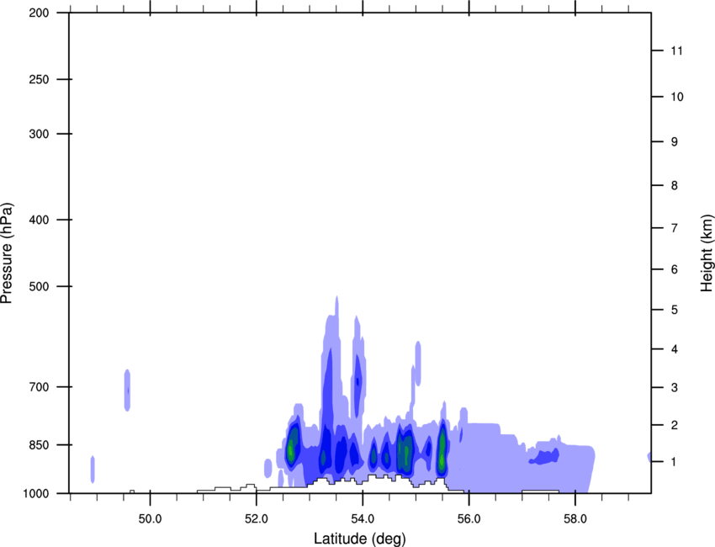The height and width of the screenshot is (547, 715).
Task: Click the 700 pressure tick label
Action: pos(39,387)
